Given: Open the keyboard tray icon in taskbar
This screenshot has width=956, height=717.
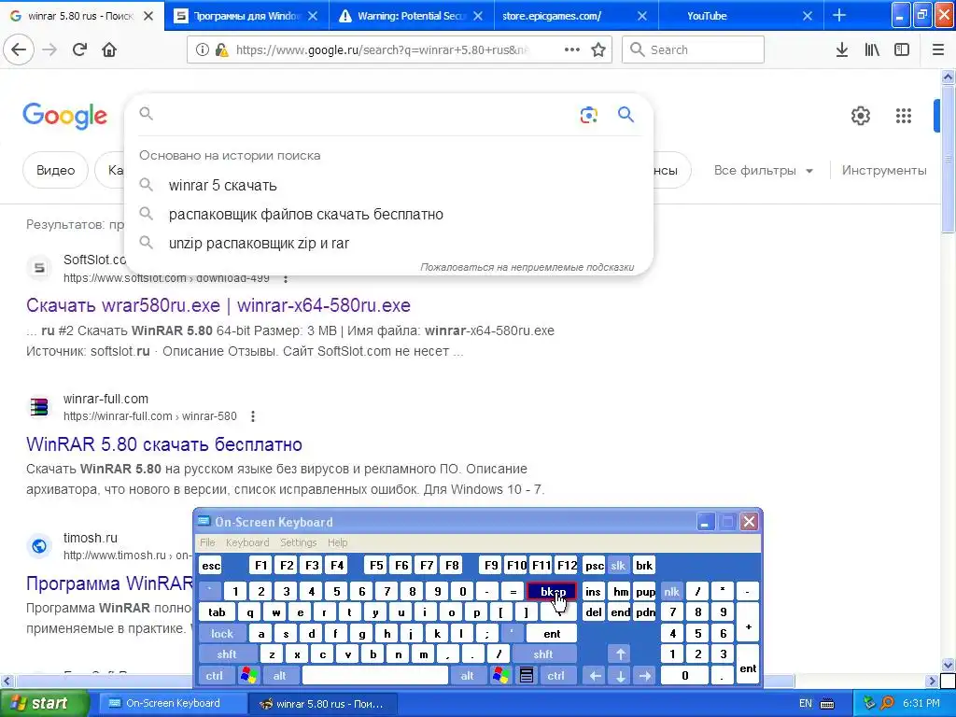Looking at the screenshot, I should coord(827,704).
